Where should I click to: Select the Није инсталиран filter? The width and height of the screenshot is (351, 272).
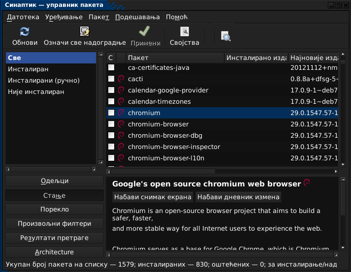coord(36,91)
